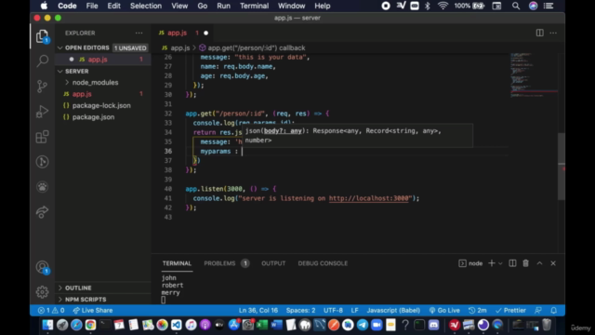Open the File menu

tap(92, 6)
